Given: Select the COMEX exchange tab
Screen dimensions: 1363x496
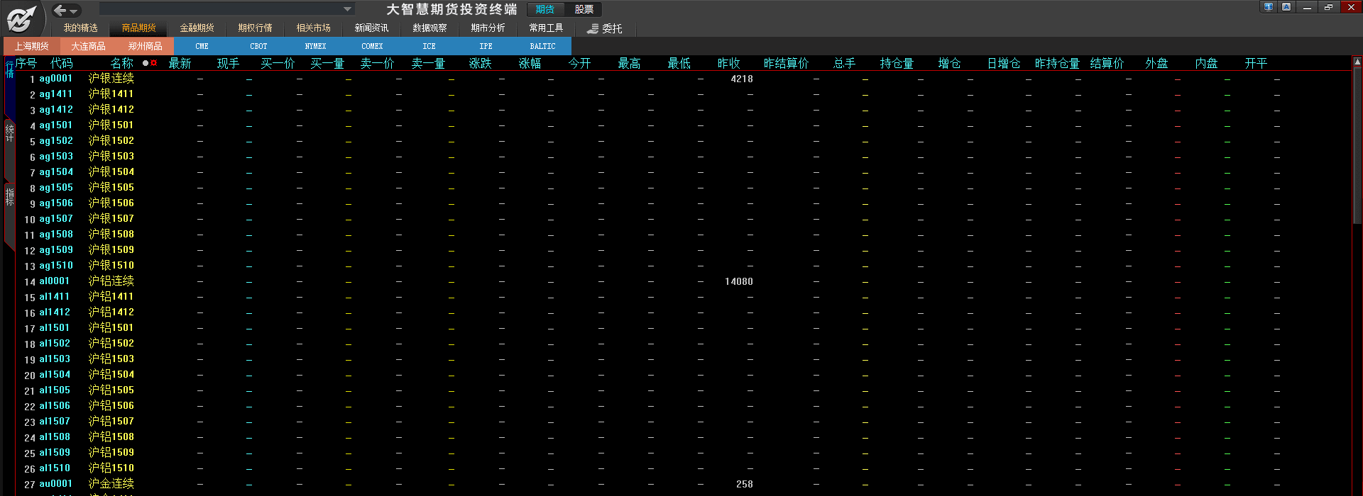Looking at the screenshot, I should coord(373,46).
